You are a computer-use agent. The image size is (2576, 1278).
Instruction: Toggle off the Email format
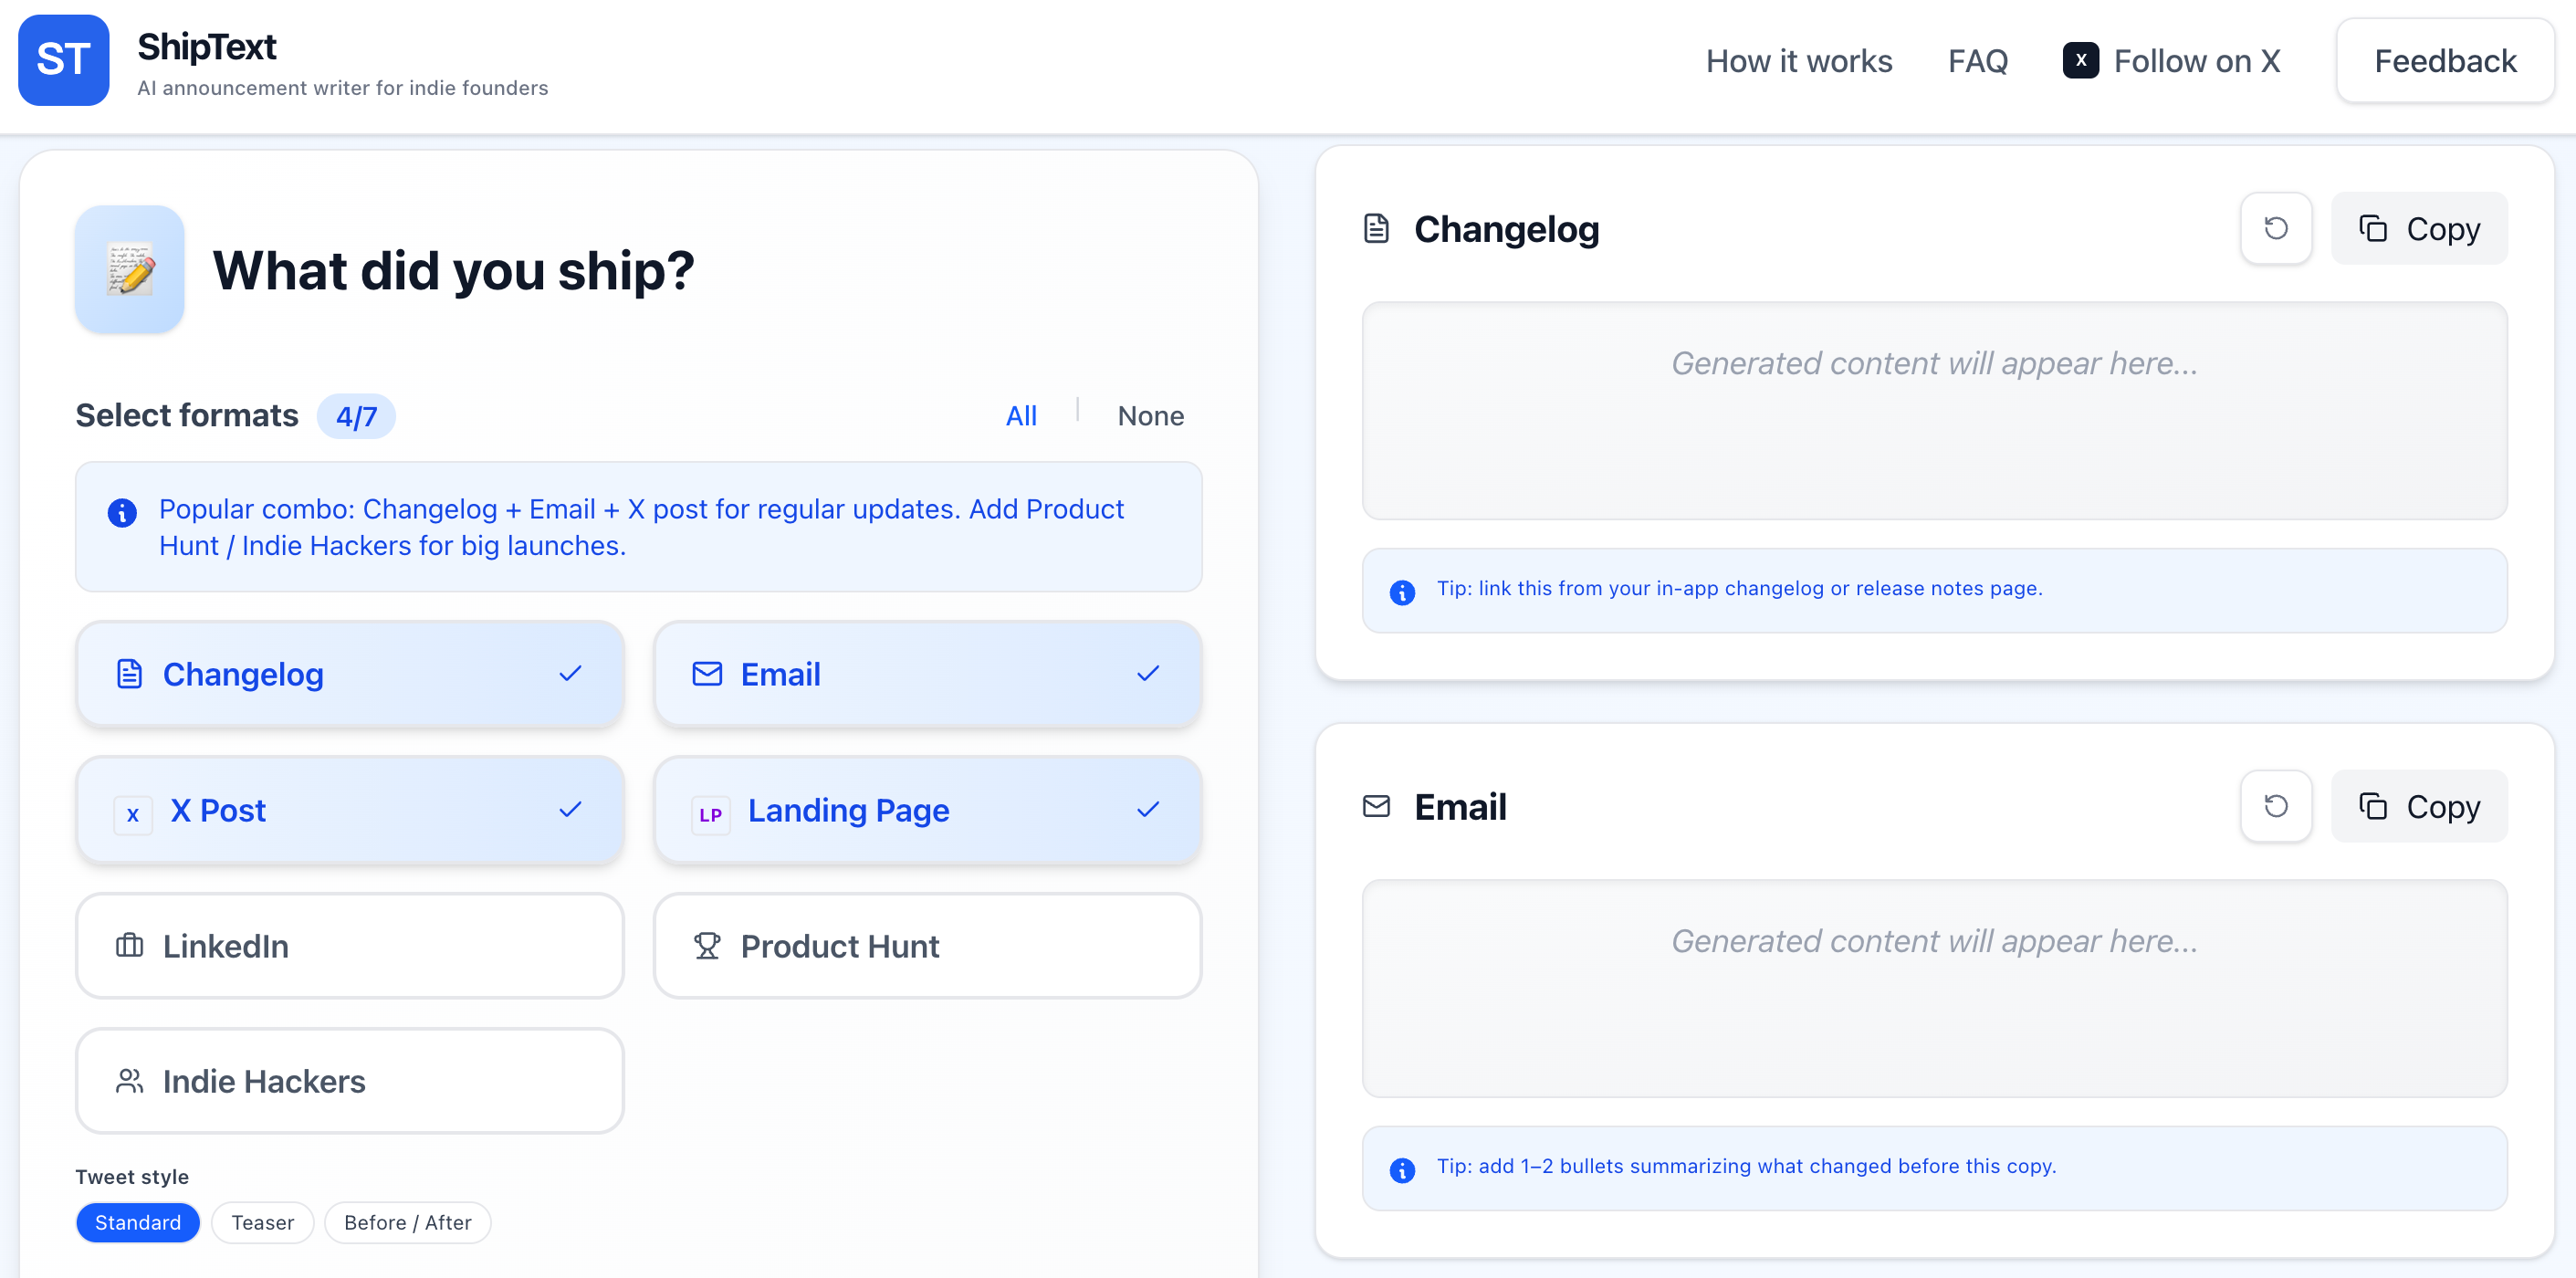click(927, 674)
